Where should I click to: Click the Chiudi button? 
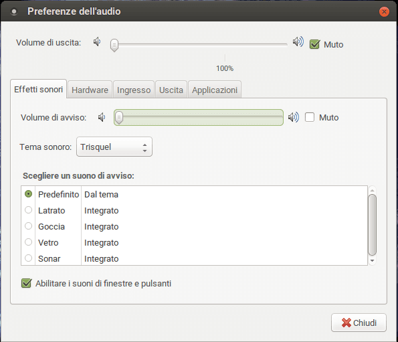point(359,323)
